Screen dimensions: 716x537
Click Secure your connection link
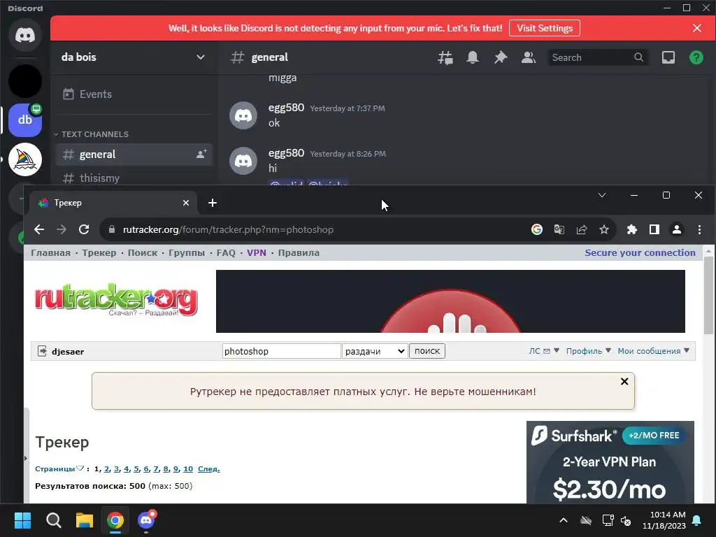click(640, 253)
